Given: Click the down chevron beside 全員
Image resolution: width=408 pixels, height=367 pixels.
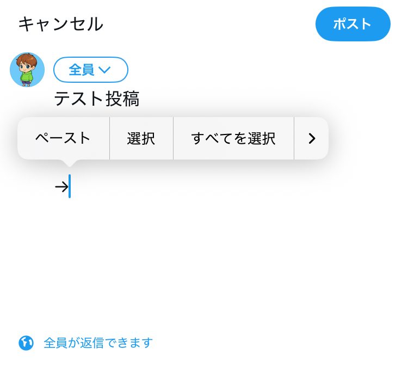Looking at the screenshot, I should (x=104, y=70).
